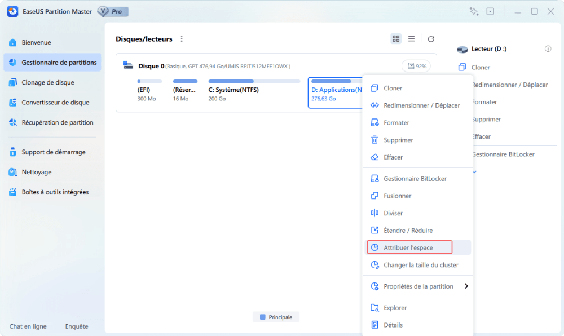
Task: Click the Gestionnaire BitLocker icon in context menu
Action: [x=374, y=179]
